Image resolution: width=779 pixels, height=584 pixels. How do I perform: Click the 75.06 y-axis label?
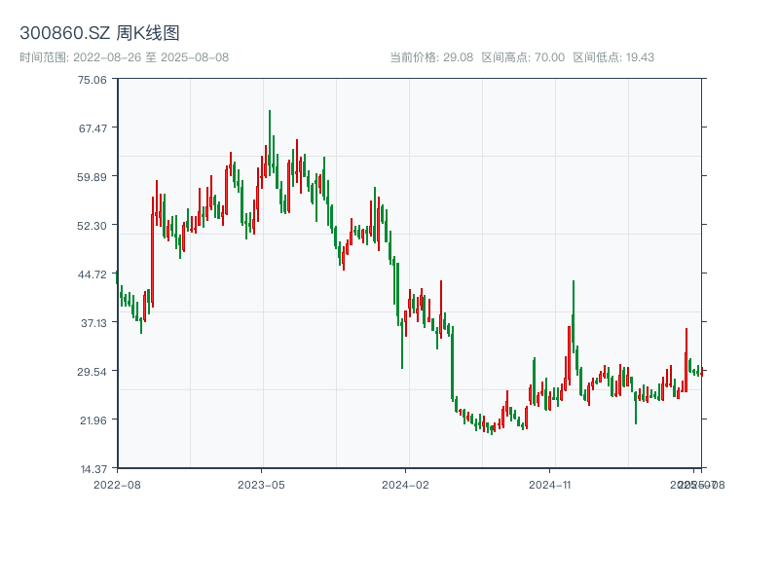click(x=93, y=80)
